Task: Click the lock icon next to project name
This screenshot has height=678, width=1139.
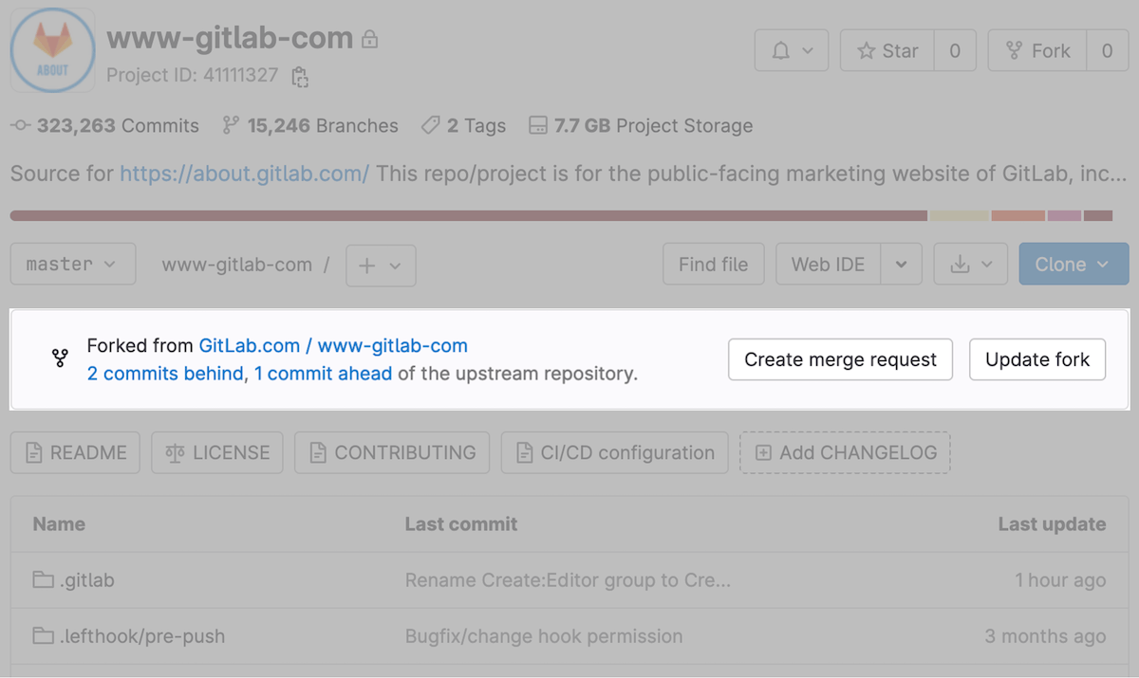Action: click(x=370, y=39)
